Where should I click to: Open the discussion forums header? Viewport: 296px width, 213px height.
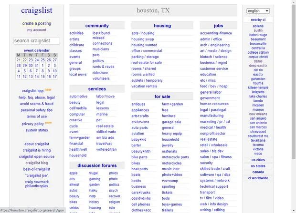point(97,165)
